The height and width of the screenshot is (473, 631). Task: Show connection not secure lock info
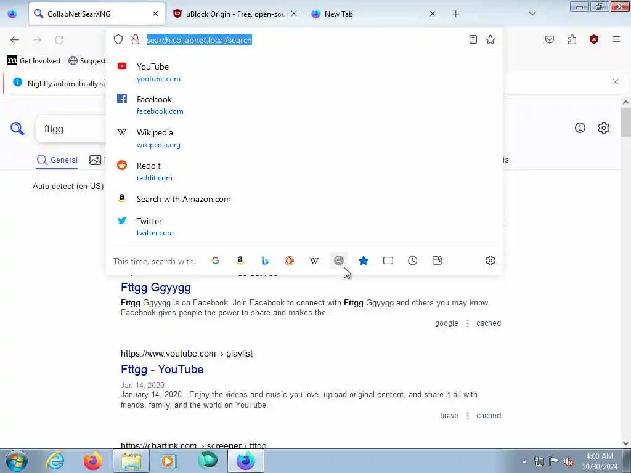click(136, 39)
